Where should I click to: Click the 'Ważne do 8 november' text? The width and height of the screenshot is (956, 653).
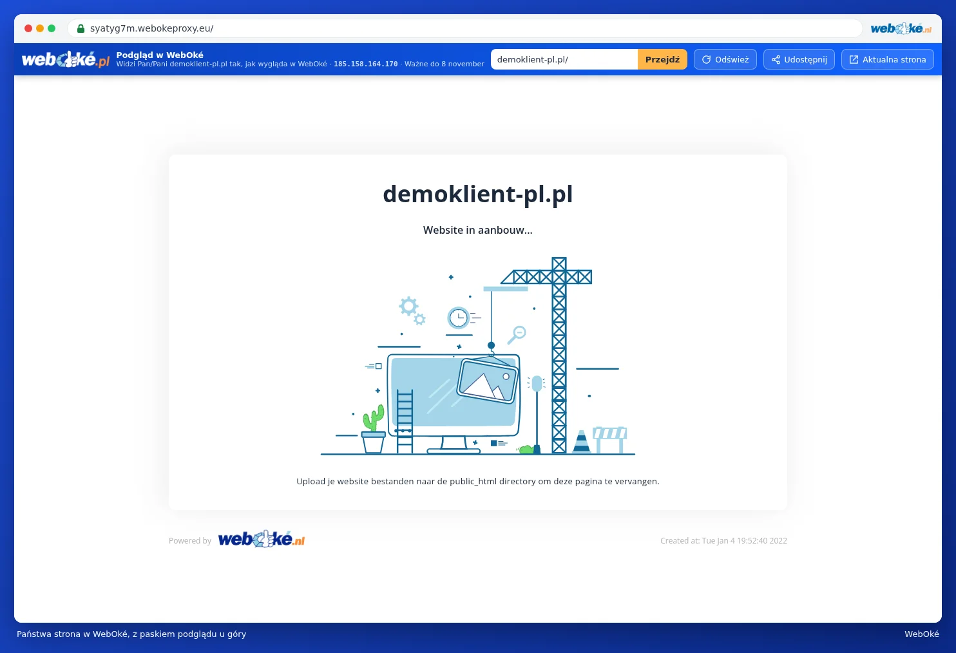(445, 64)
